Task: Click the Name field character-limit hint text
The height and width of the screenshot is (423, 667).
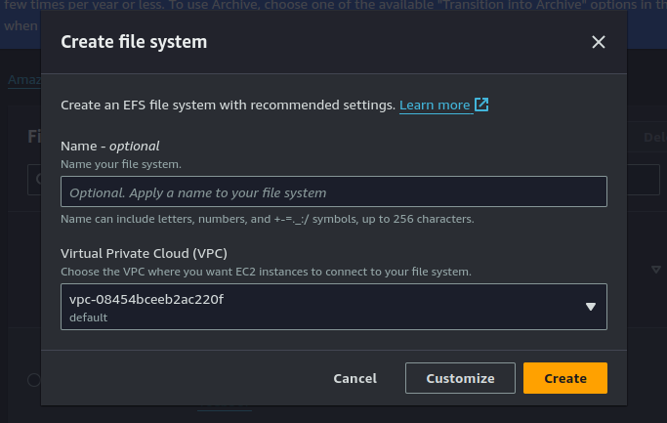Action: point(267,219)
